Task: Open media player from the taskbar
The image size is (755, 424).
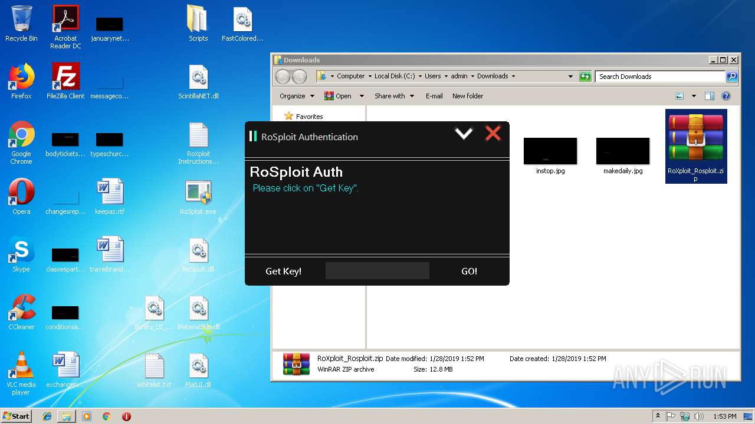Action: 87,416
